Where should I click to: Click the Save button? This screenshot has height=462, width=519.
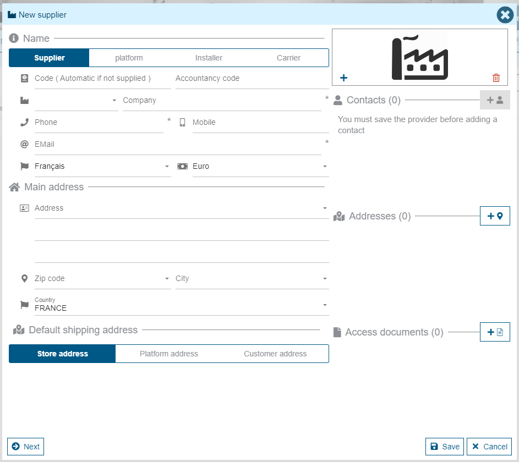[445, 447]
